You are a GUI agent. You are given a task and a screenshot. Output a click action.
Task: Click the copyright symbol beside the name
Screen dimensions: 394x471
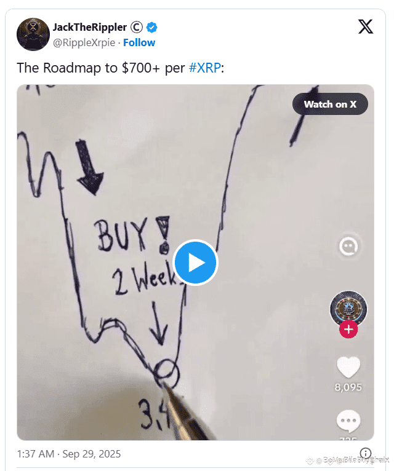pos(137,27)
